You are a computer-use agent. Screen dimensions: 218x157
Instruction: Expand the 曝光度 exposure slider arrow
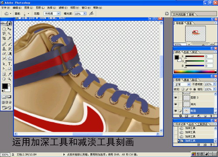[85, 13]
